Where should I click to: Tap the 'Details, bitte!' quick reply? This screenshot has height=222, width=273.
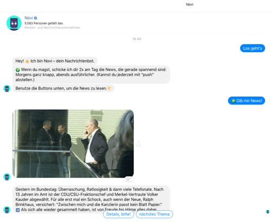pyautogui.click(x=119, y=214)
